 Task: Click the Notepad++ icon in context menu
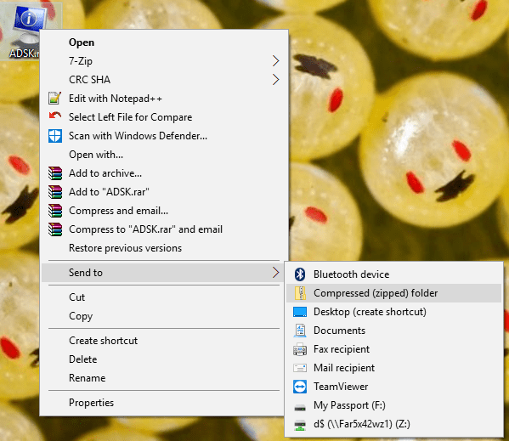click(x=55, y=98)
